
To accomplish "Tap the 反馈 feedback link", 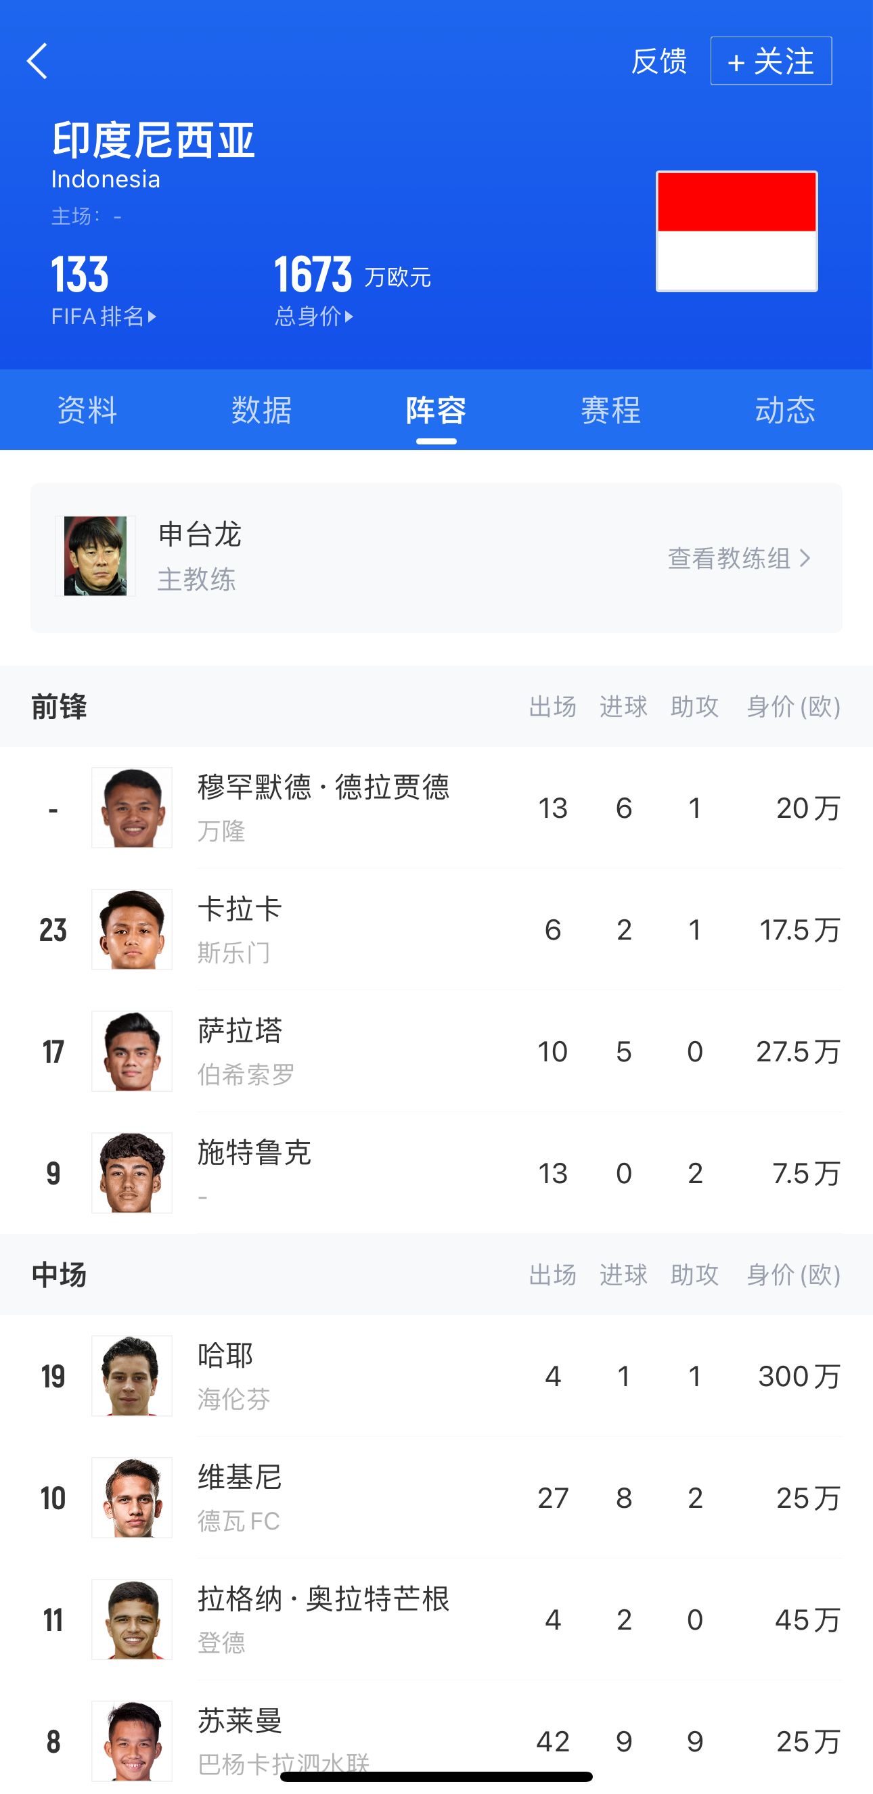I will 658,62.
